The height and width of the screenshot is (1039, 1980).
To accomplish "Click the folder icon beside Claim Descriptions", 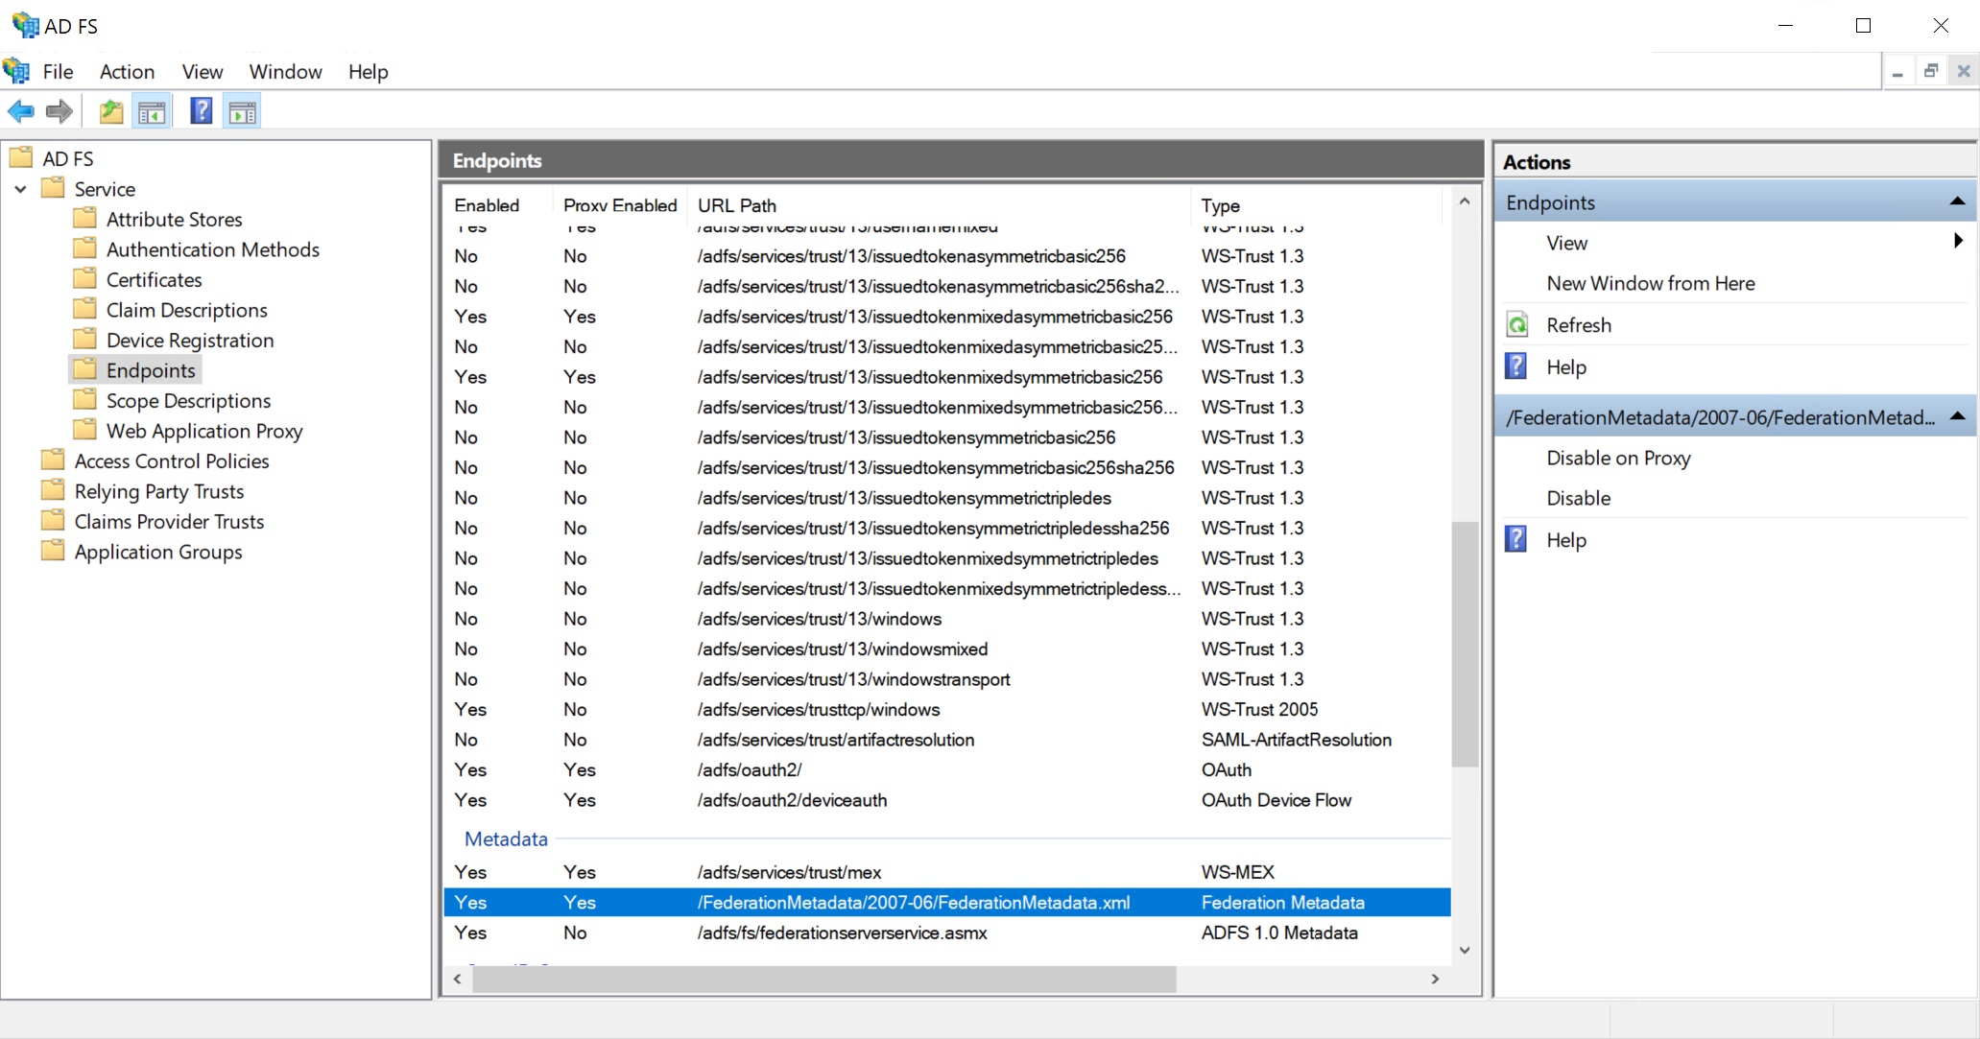I will click(84, 309).
